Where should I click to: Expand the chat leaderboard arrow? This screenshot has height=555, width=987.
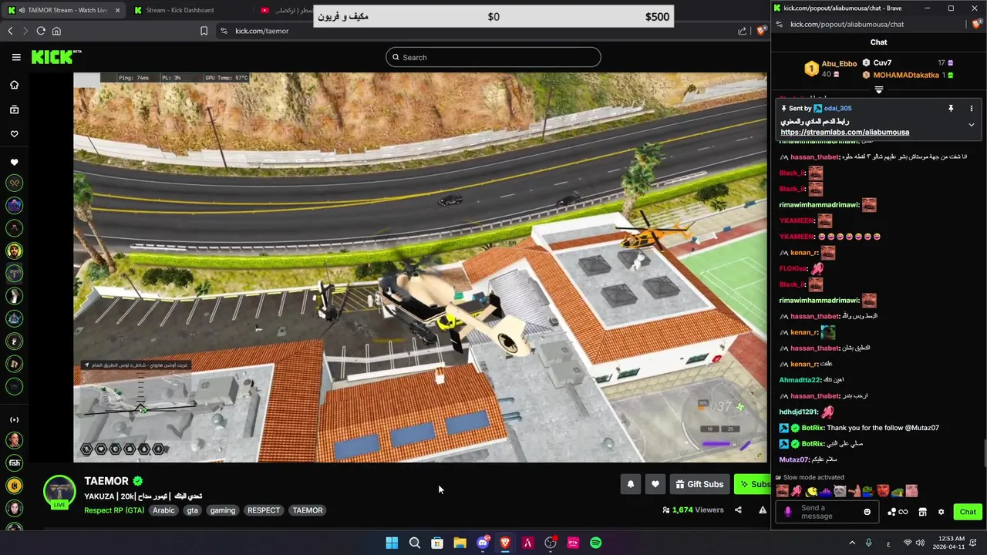[878, 89]
